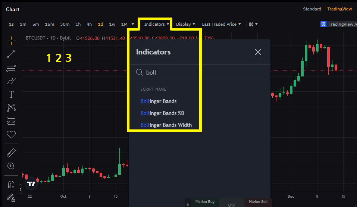Screen dimensions: 357x207
Task: Select the 15m timeframe
Action: [49, 24]
